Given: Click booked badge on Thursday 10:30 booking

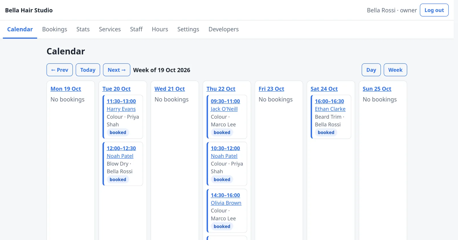Looking at the screenshot, I should click(x=222, y=180).
